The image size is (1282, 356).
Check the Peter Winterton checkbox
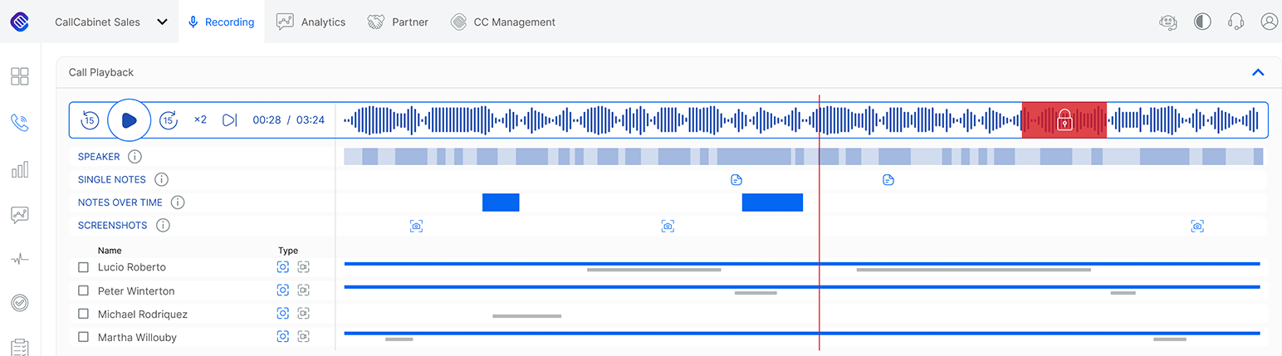(83, 290)
